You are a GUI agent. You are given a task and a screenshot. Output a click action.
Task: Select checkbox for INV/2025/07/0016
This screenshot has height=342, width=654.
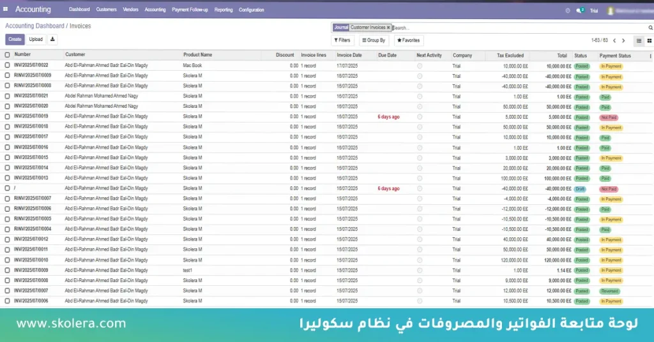pyautogui.click(x=7, y=147)
